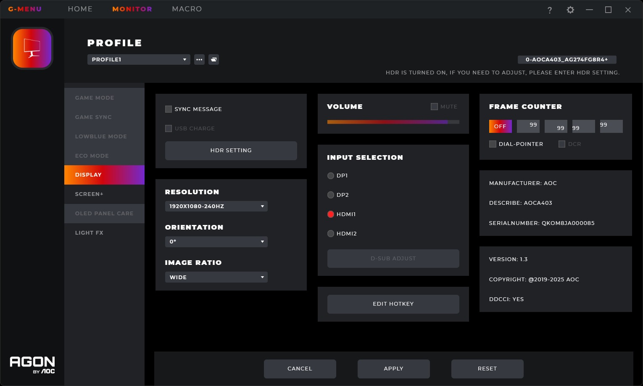643x386 pixels.
Task: Close the G-Menu window
Action: (628, 10)
